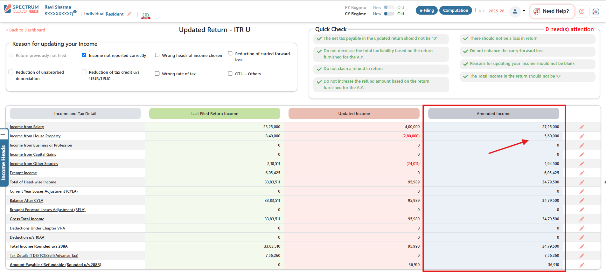Click the A.Y. 2025-26 value
The height and width of the screenshot is (274, 606).
496,11
